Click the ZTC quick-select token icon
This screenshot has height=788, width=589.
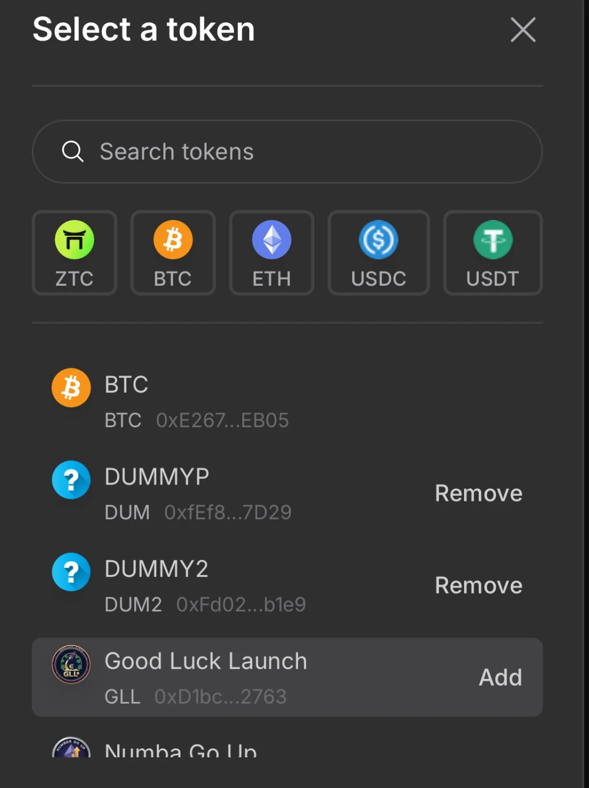tap(74, 240)
